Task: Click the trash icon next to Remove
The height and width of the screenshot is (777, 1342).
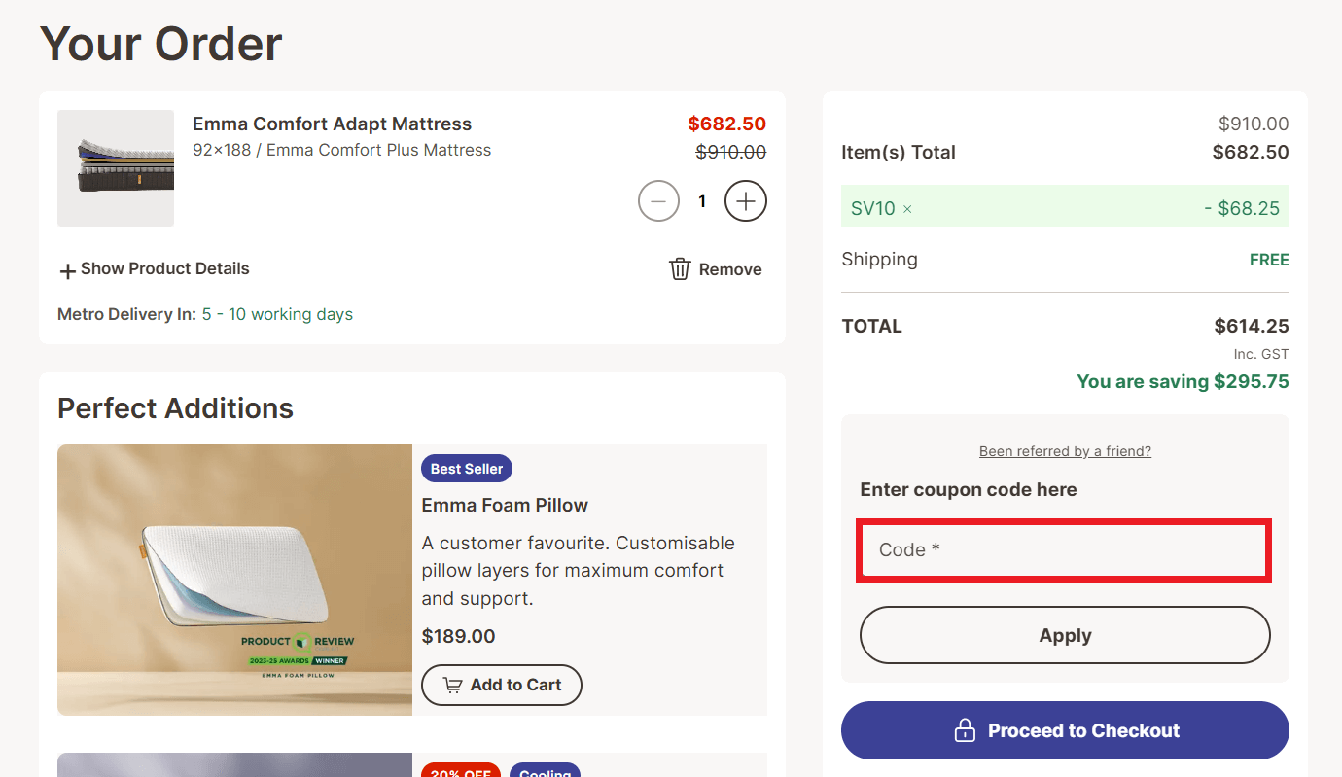Action: pos(679,268)
